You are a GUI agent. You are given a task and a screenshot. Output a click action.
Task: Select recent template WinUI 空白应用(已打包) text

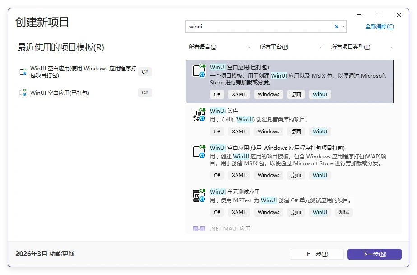[x=60, y=93]
